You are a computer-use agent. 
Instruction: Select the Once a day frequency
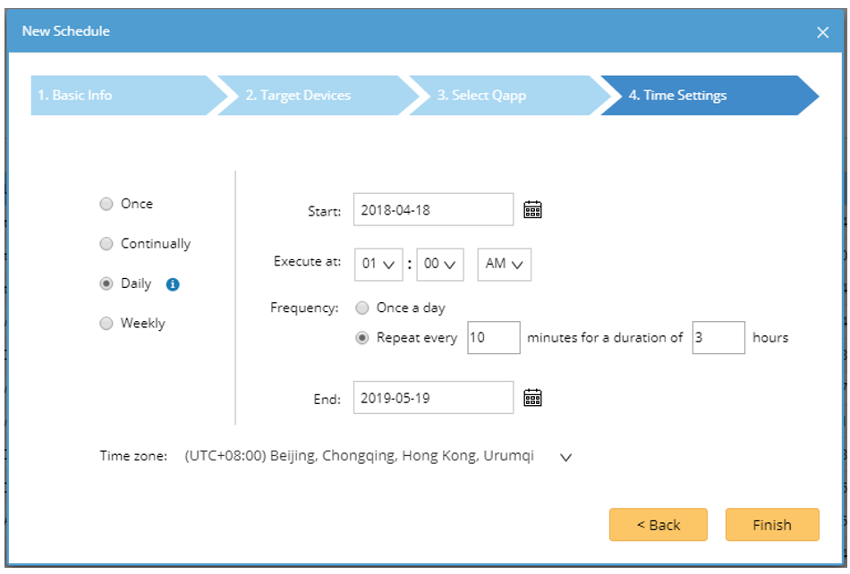click(x=361, y=307)
